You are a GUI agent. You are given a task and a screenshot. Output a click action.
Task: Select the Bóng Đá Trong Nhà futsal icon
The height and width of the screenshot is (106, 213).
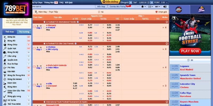(5, 76)
